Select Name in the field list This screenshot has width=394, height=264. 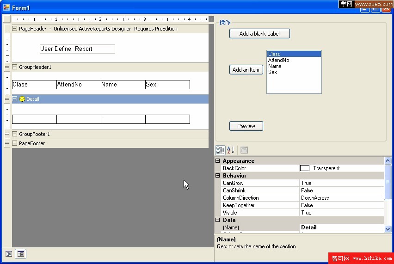pyautogui.click(x=294, y=66)
